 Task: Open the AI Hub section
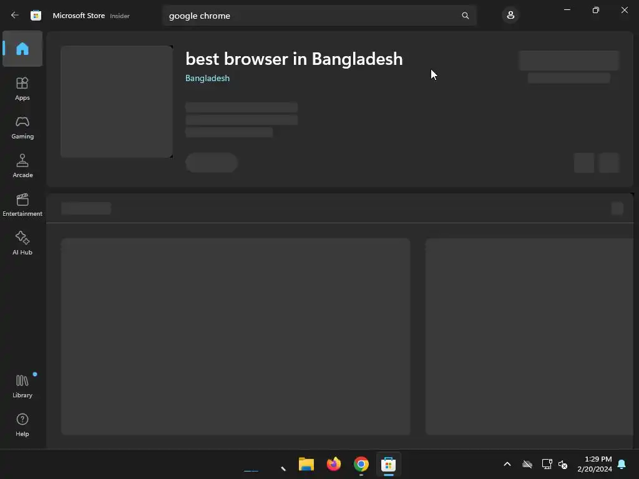point(22,244)
